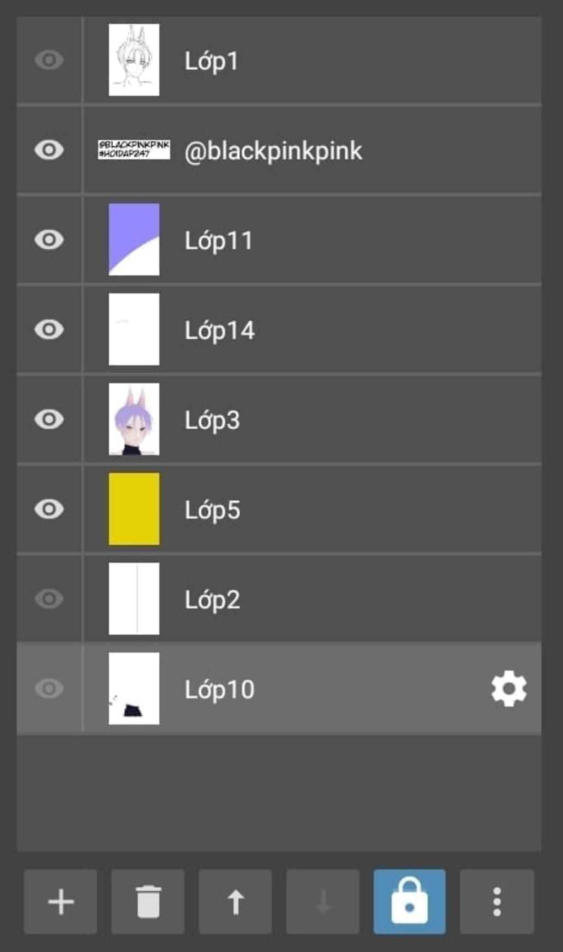Toggle the layer lock icon
The image size is (563, 952).
coord(410,901)
